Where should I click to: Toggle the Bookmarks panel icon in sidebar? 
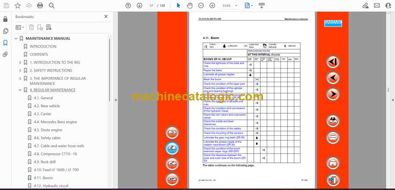point(5,43)
